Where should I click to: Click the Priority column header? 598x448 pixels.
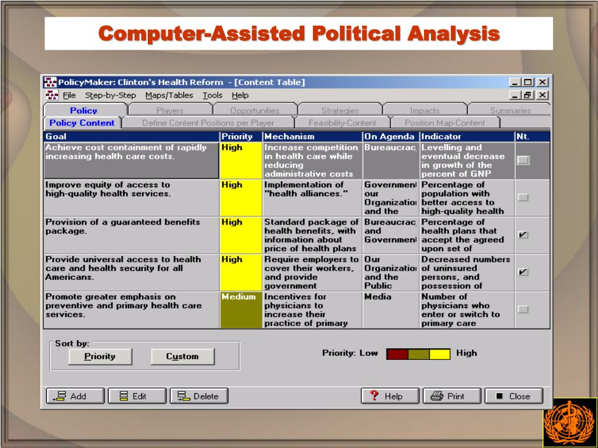pos(241,136)
